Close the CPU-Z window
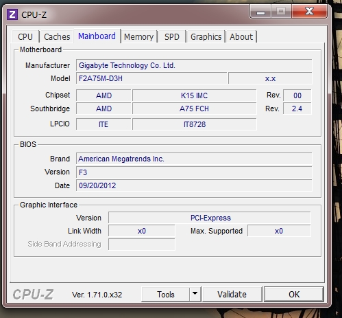This screenshot has height=318, width=342. (310, 12)
